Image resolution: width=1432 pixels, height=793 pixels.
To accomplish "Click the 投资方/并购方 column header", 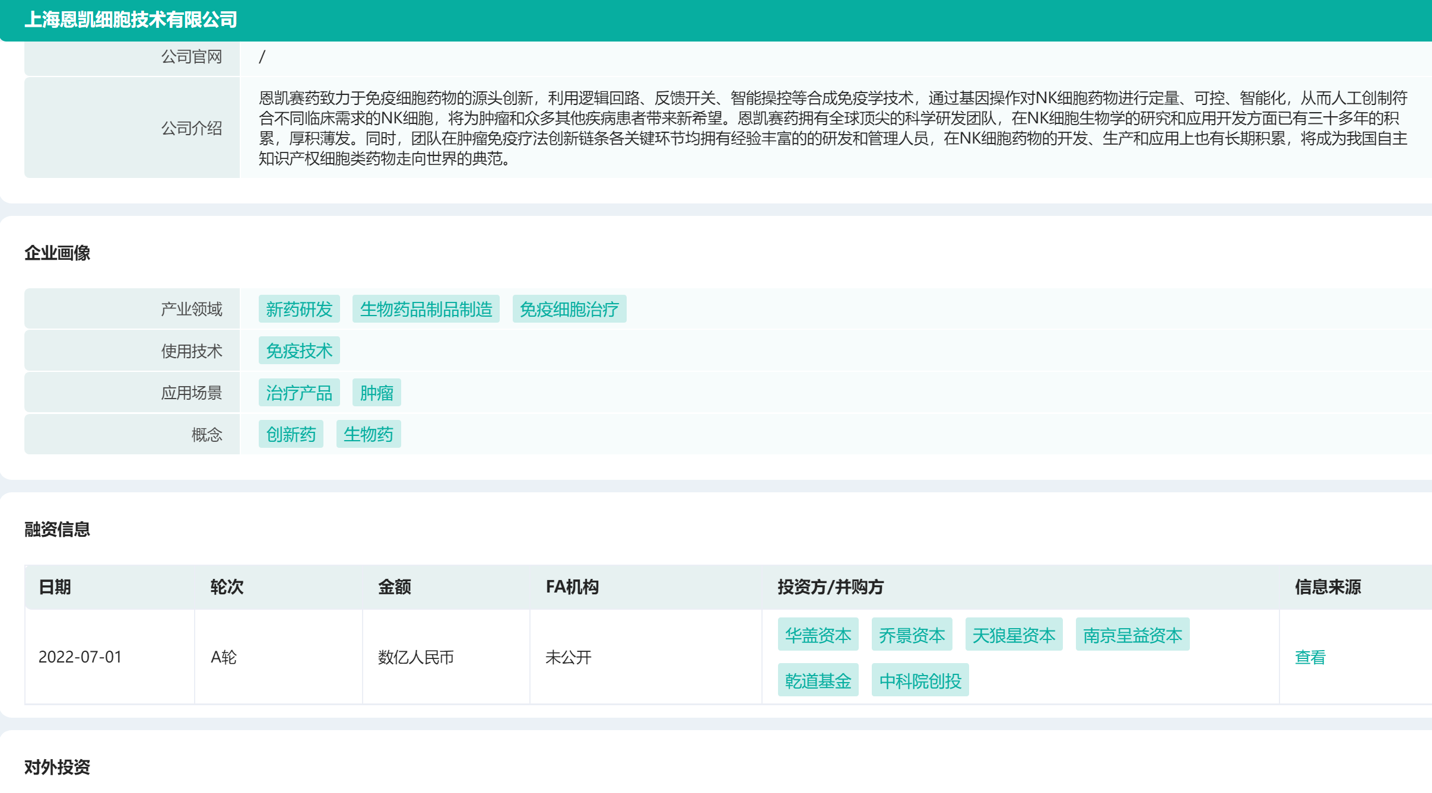I will 830,587.
